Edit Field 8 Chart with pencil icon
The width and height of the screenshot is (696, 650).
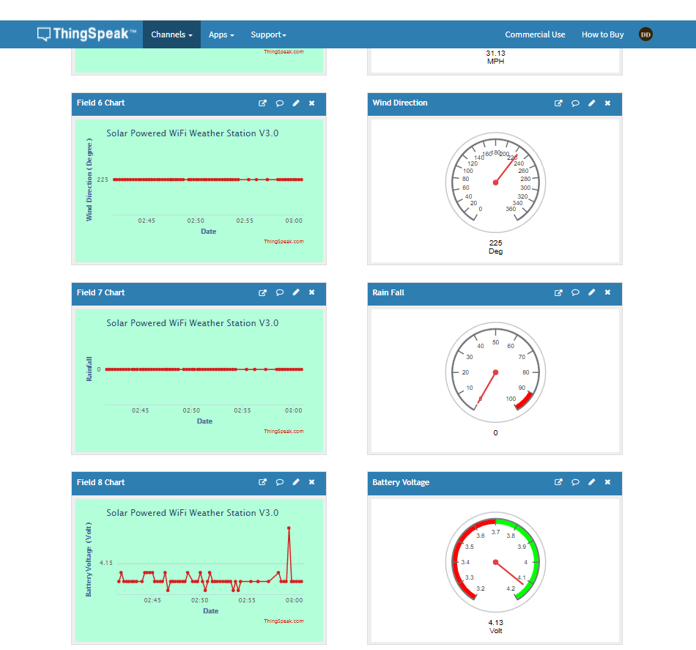296,483
